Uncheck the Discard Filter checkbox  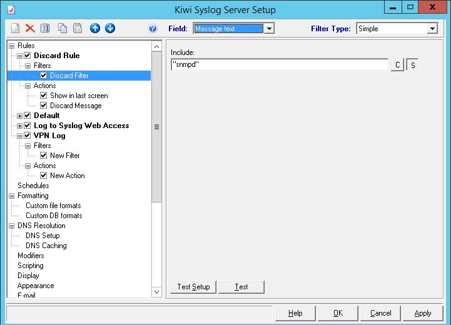click(x=43, y=76)
